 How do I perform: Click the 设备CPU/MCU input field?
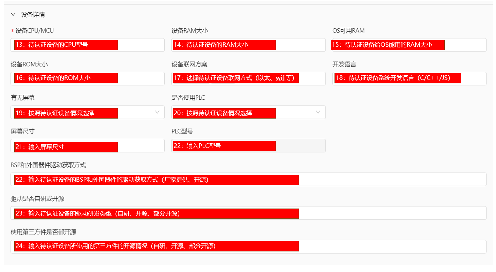87,45
